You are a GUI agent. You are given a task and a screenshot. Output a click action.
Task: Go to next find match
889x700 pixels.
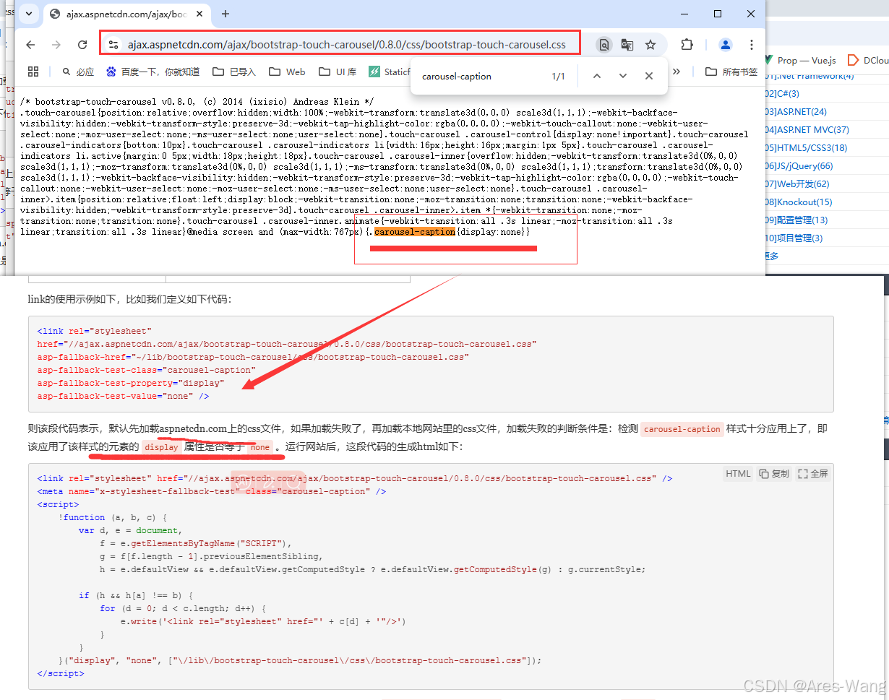[623, 76]
